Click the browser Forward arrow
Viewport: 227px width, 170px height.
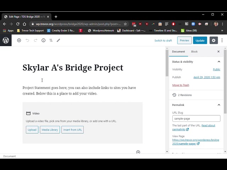pos(11,24)
